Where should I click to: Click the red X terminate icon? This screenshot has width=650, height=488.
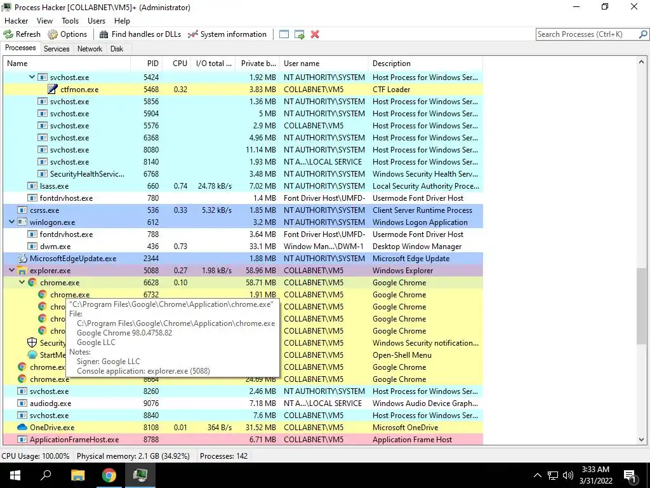pyautogui.click(x=315, y=34)
